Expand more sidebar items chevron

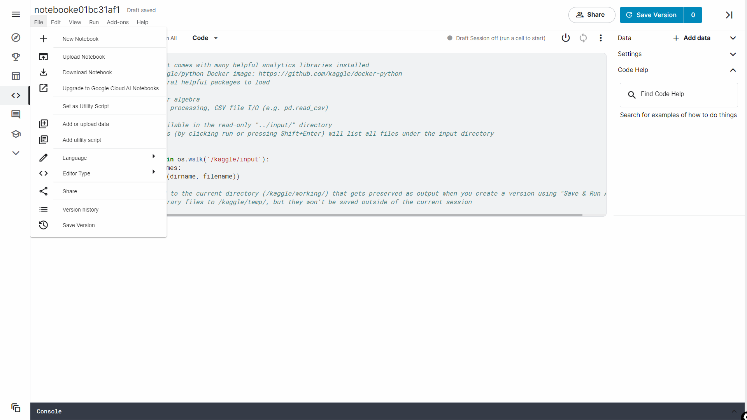coord(16,153)
